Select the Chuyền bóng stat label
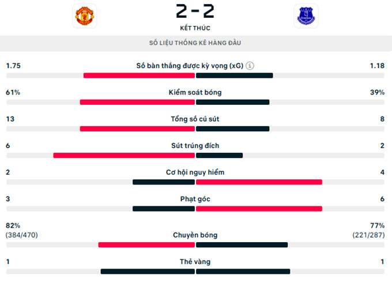The width and height of the screenshot is (392, 283). pos(195,235)
